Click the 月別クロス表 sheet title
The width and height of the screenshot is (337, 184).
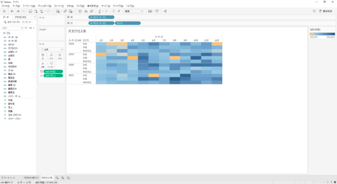point(77,31)
